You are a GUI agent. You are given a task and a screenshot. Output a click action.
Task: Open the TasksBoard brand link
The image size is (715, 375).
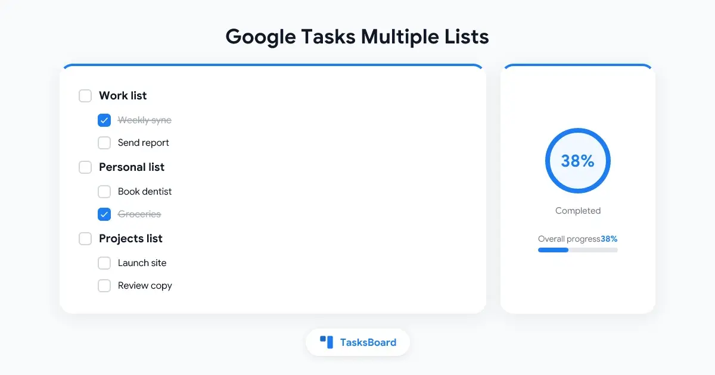tap(358, 342)
